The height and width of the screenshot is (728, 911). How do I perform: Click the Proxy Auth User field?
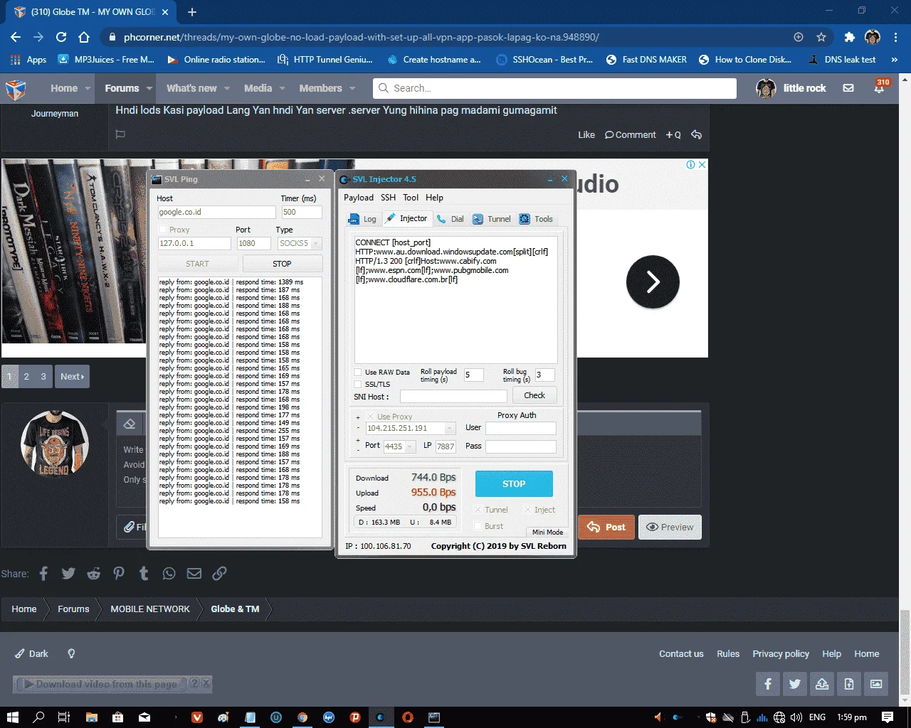click(x=520, y=428)
